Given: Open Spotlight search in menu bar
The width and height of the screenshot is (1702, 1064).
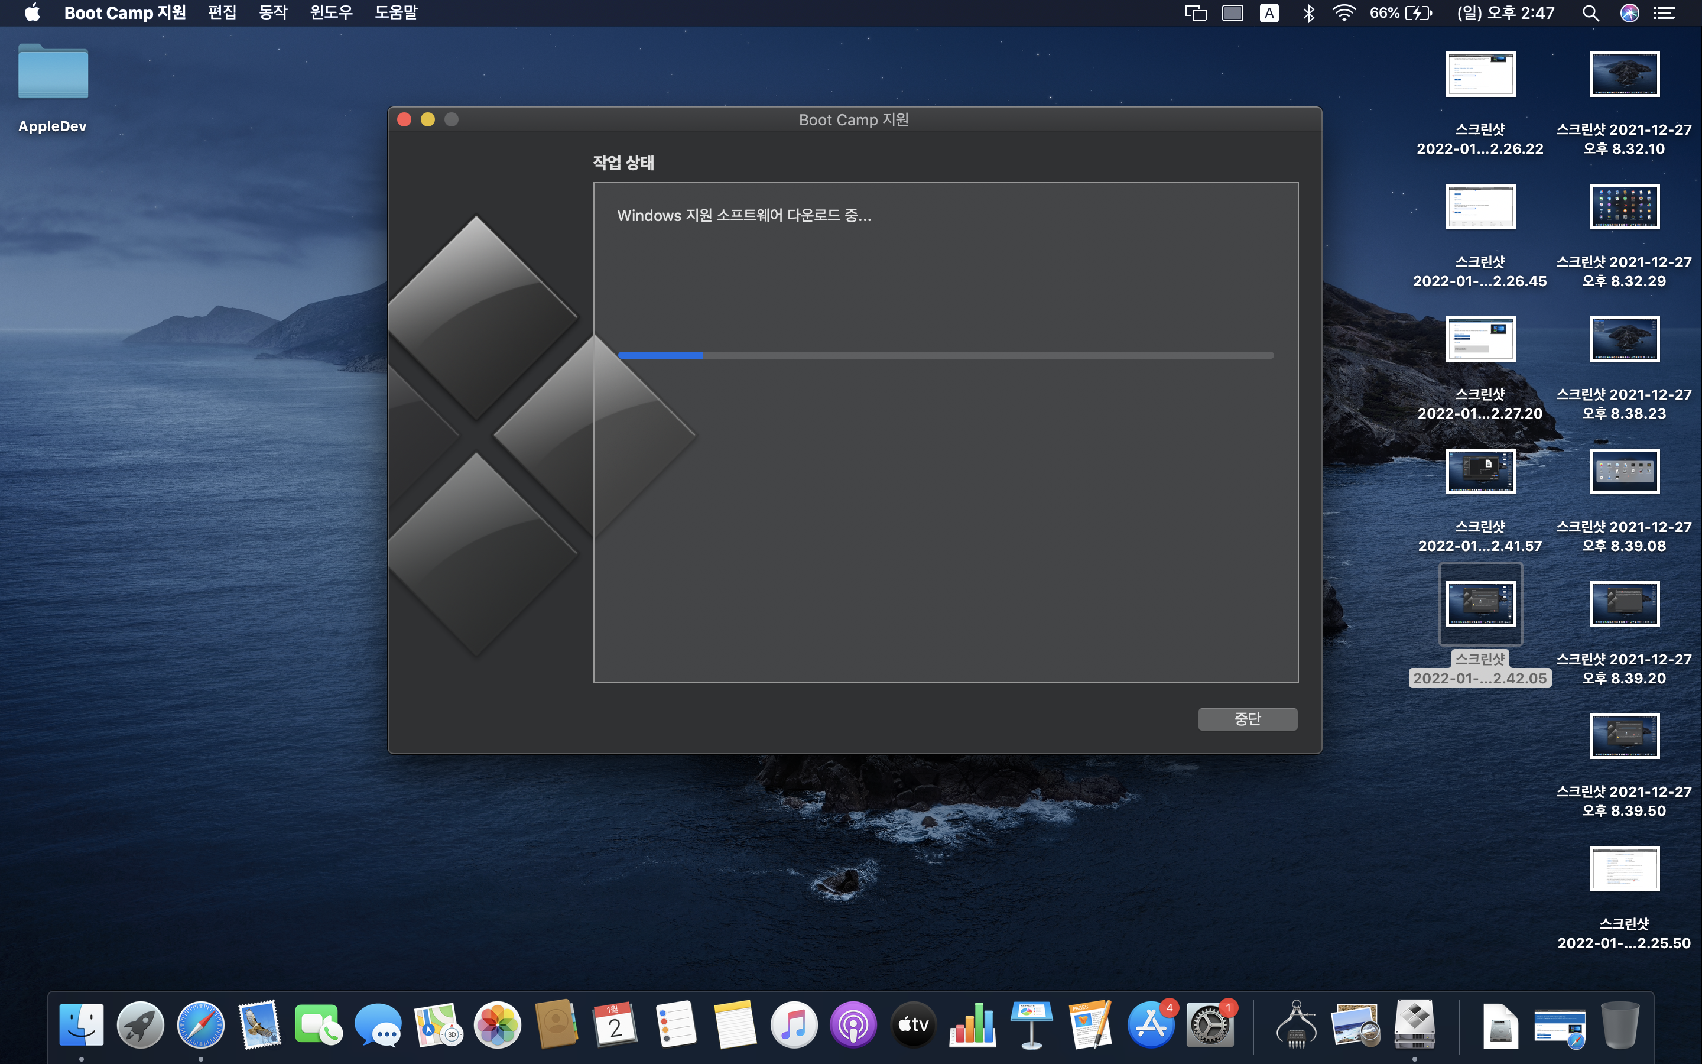Looking at the screenshot, I should 1591,12.
